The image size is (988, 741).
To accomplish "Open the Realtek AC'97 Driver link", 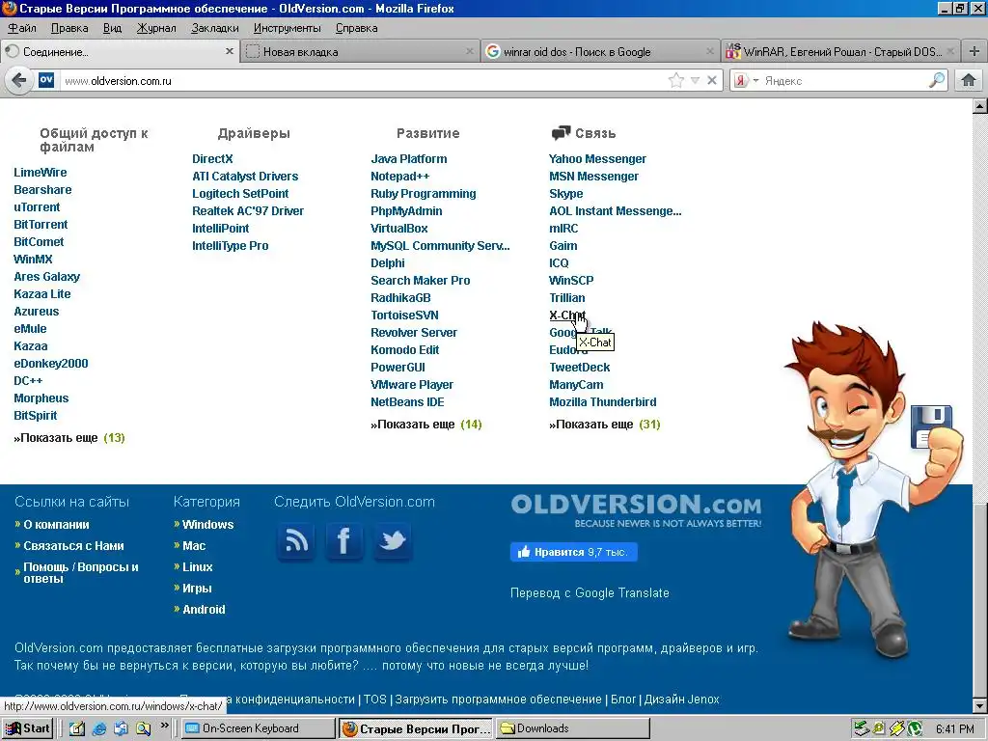I will pos(248,211).
